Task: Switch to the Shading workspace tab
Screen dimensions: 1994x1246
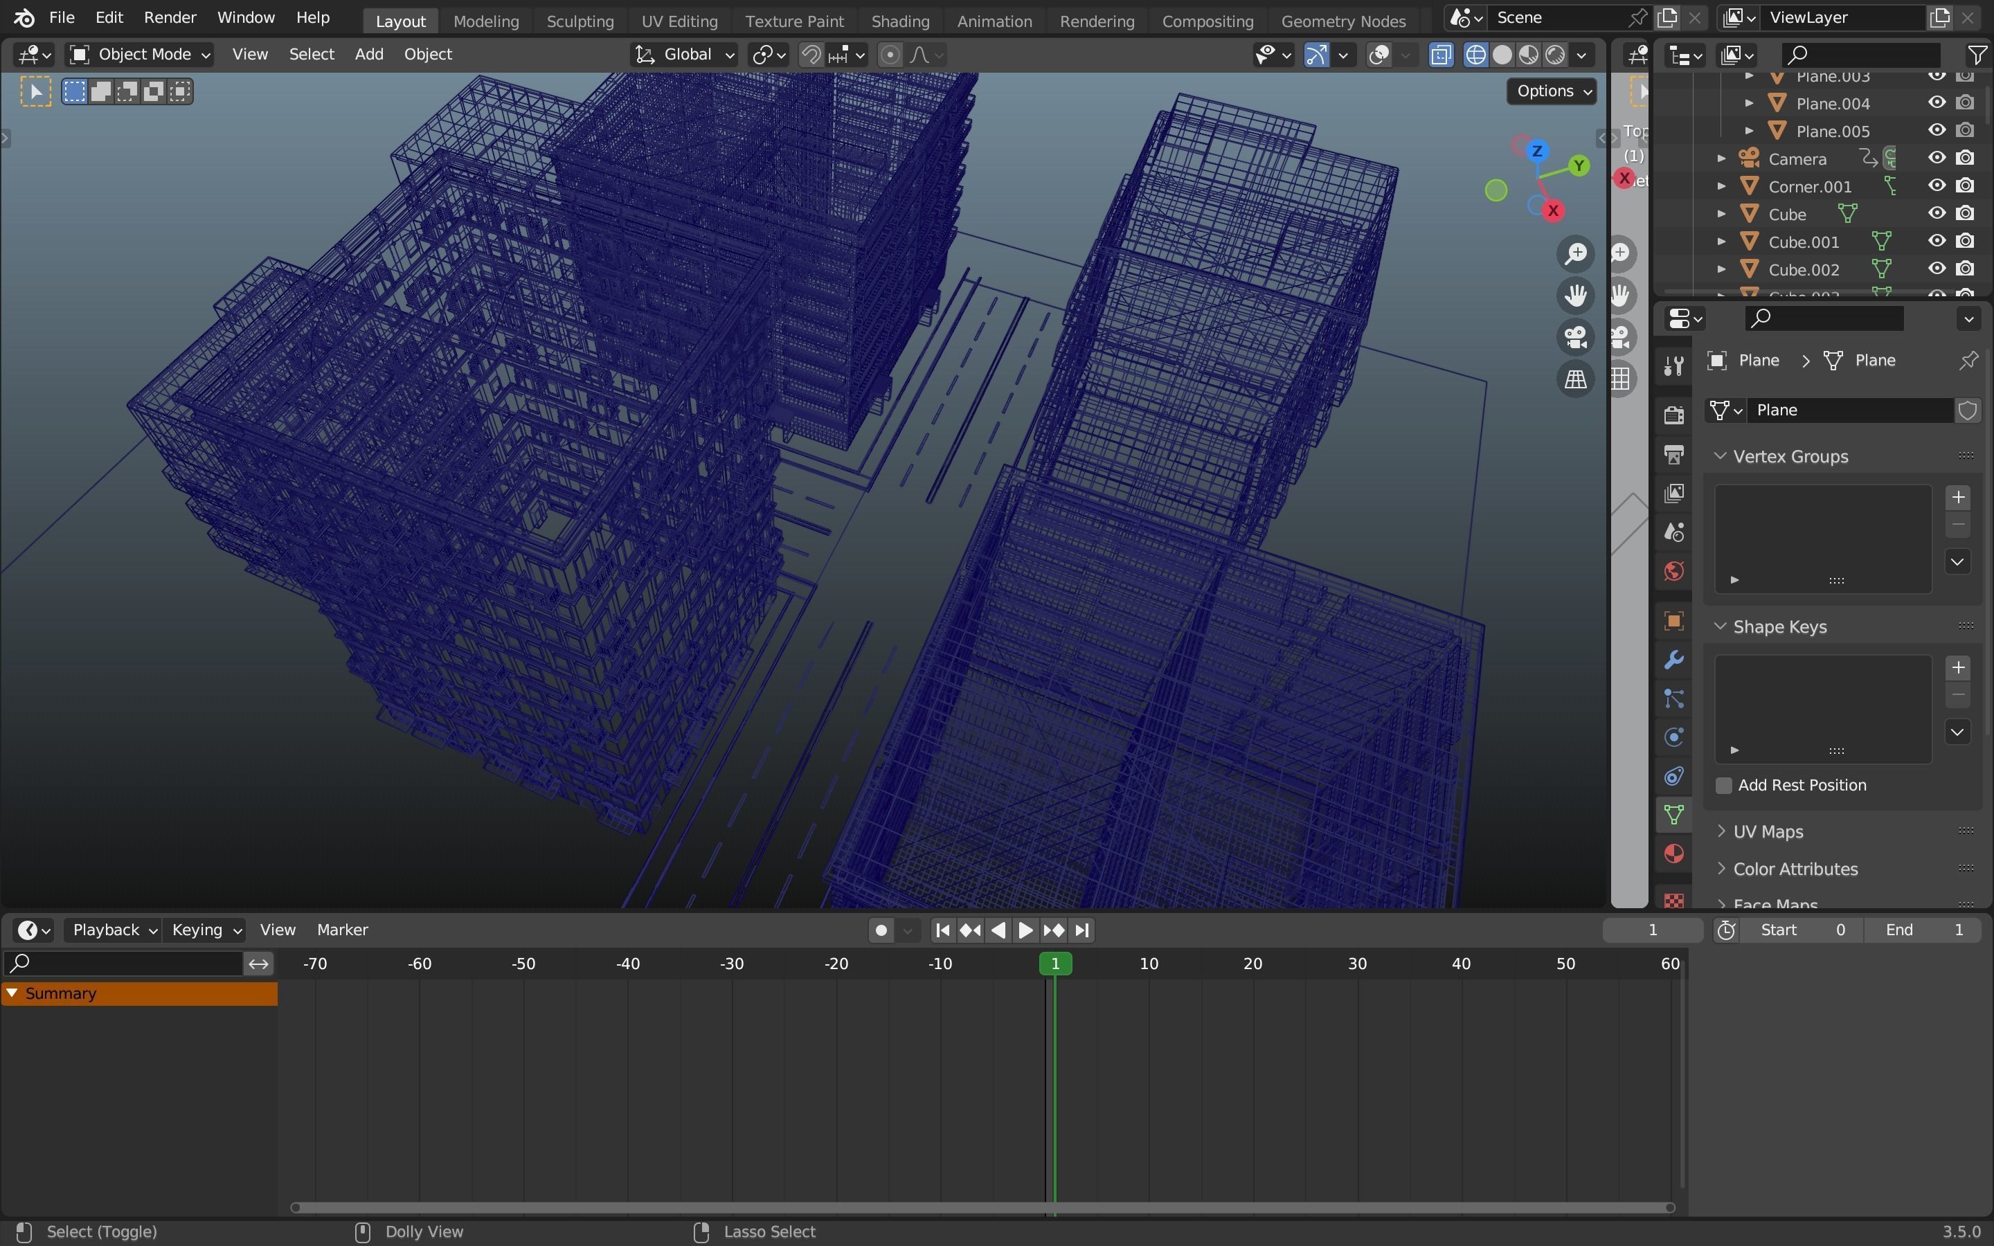Action: click(x=900, y=21)
